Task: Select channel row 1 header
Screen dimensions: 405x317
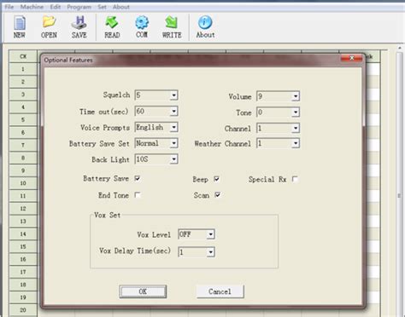Action: tap(23, 69)
